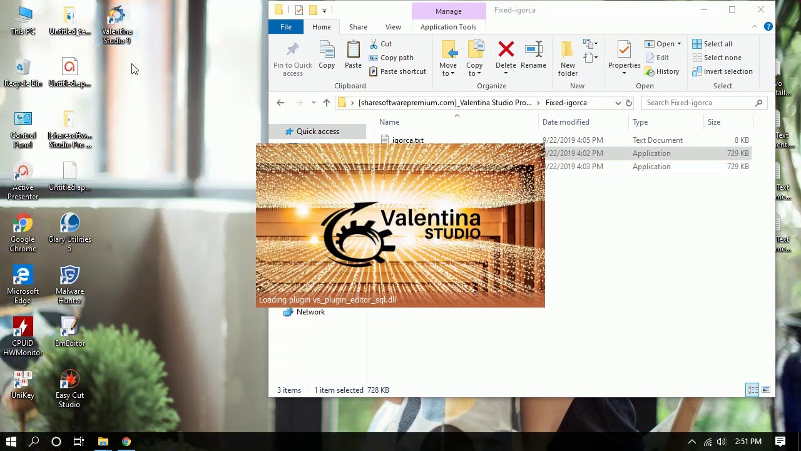Open the Easy access dropdown
This screenshot has width=801, height=451.
click(x=591, y=58)
